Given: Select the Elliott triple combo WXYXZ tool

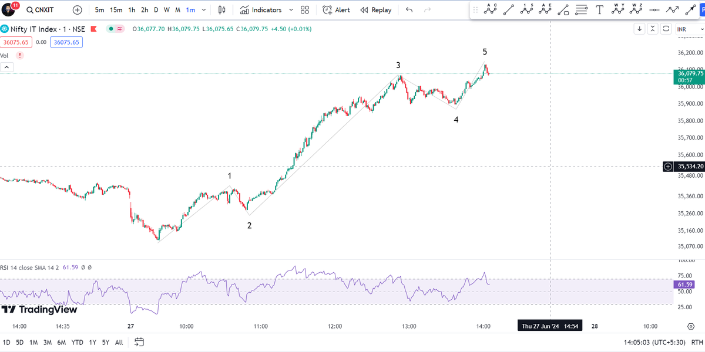Looking at the screenshot, I should click(x=636, y=9).
